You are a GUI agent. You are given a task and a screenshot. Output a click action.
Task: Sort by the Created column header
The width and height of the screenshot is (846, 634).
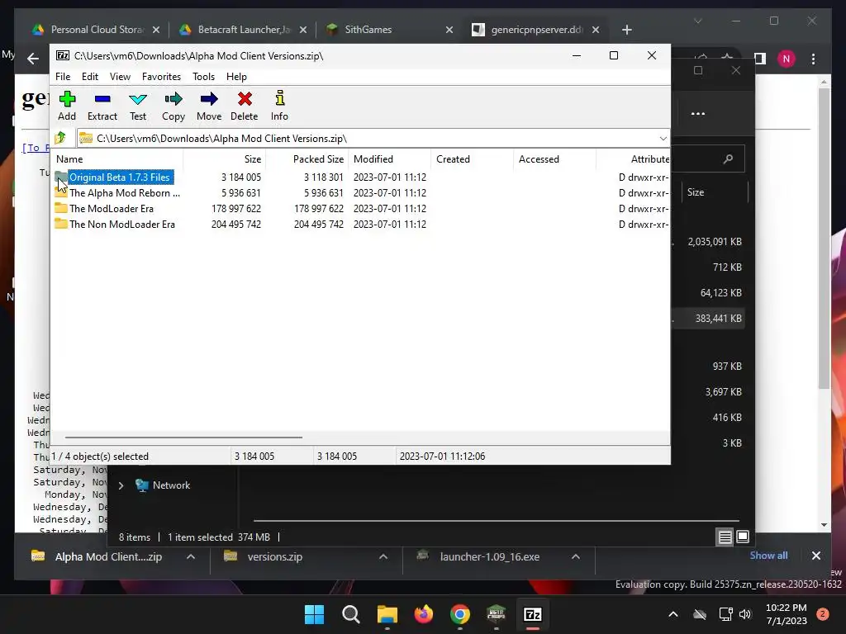[x=472, y=159]
